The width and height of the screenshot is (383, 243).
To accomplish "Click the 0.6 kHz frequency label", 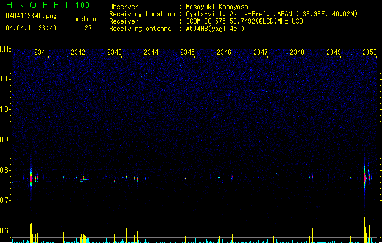I will 5,231.
